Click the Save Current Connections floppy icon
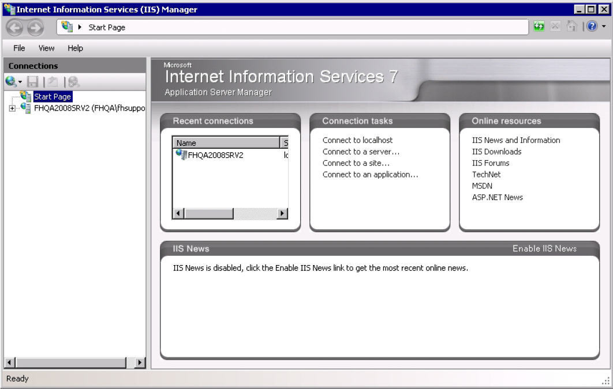613x389 pixels. click(x=33, y=82)
